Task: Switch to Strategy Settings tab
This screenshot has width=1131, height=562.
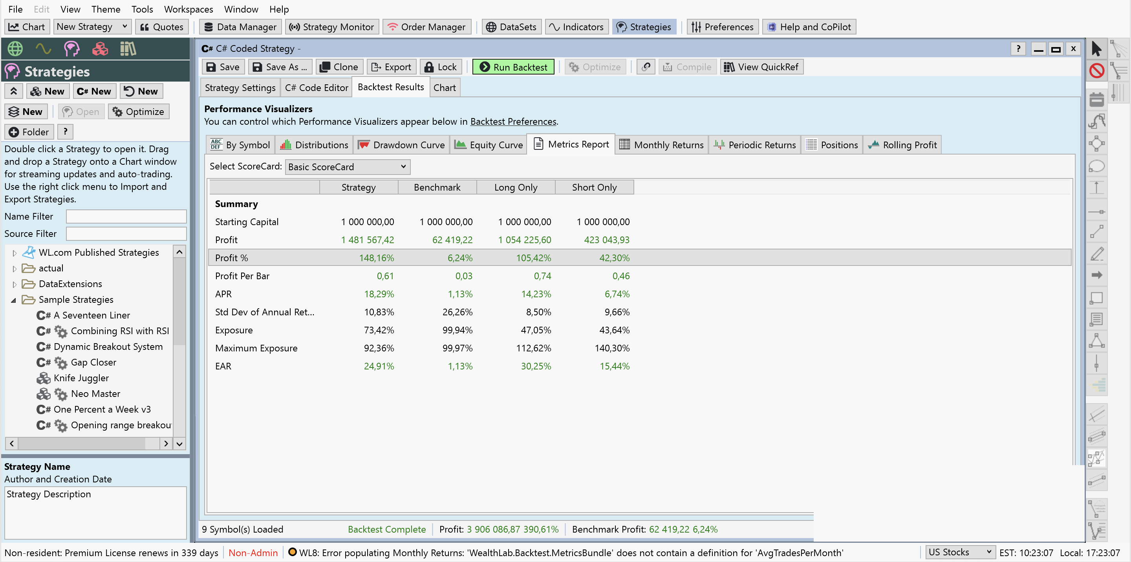Action: coord(240,88)
